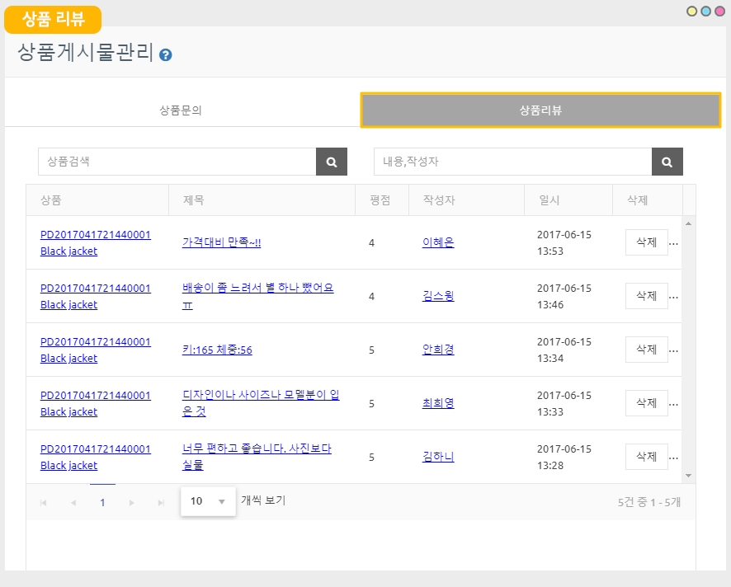Go to the next page arrow
The height and width of the screenshot is (587, 731).
pyautogui.click(x=131, y=502)
